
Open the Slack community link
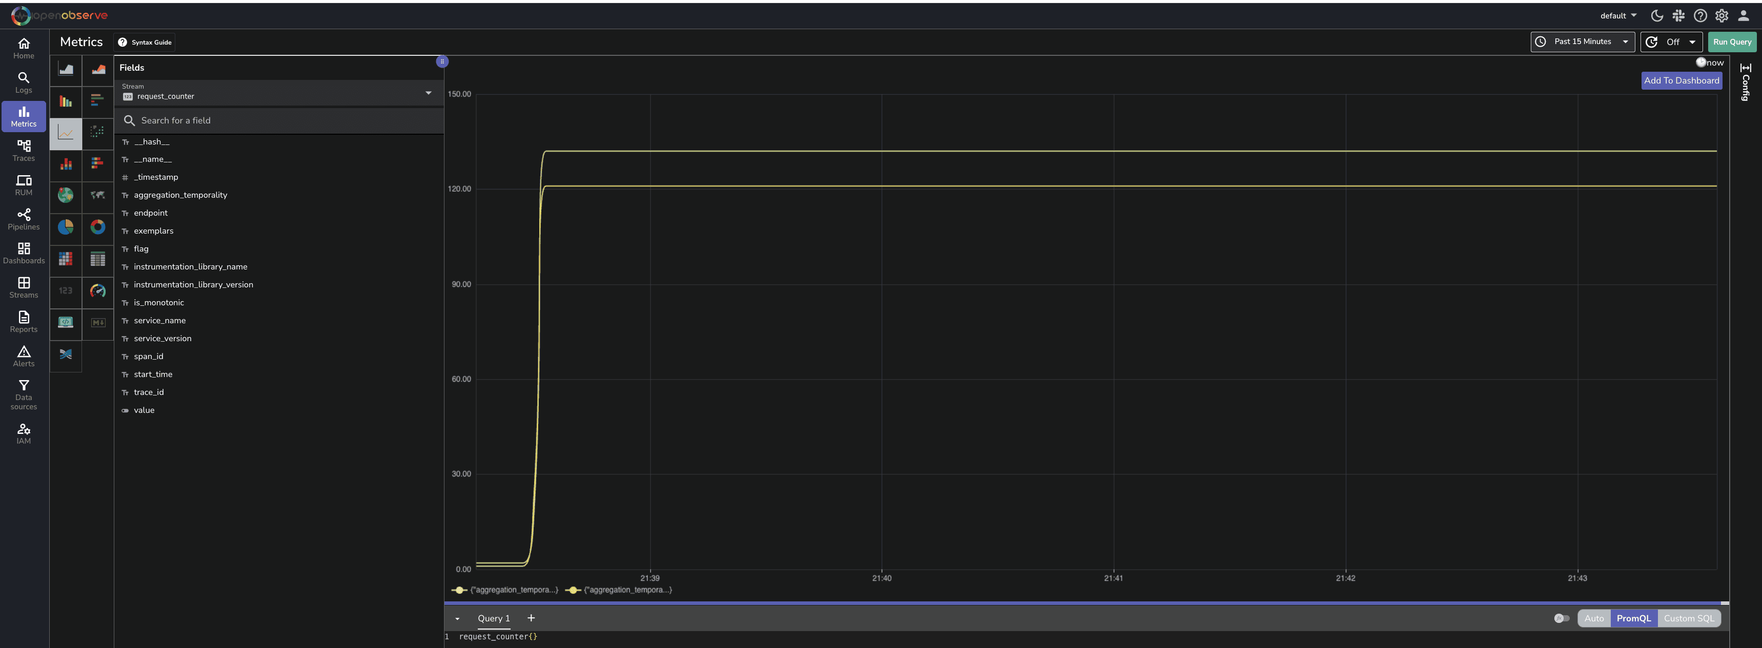pyautogui.click(x=1678, y=15)
